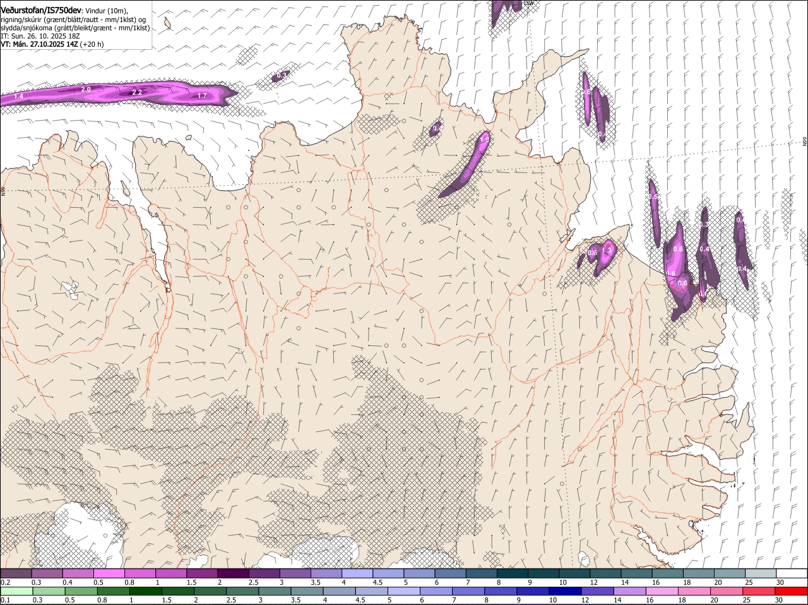Viewport: 808px width, 605px height.
Task: Click the 2.0 precipitation value on the map
Action: pyautogui.click(x=86, y=90)
